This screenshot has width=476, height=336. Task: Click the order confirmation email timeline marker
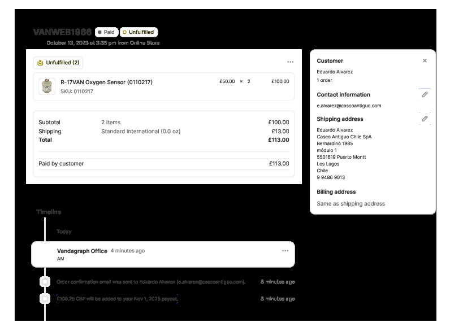pyautogui.click(x=45, y=282)
